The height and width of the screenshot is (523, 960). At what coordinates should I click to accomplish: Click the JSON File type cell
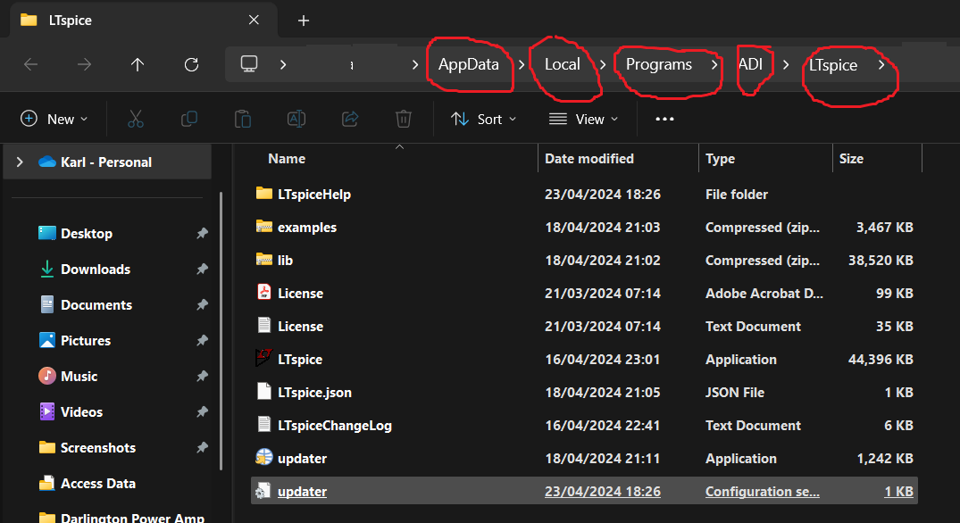click(735, 392)
